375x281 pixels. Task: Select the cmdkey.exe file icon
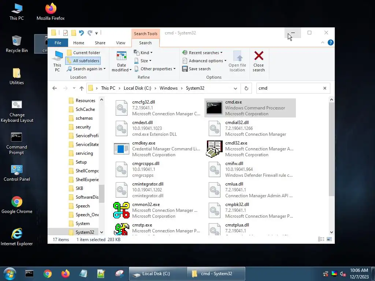coord(122,149)
